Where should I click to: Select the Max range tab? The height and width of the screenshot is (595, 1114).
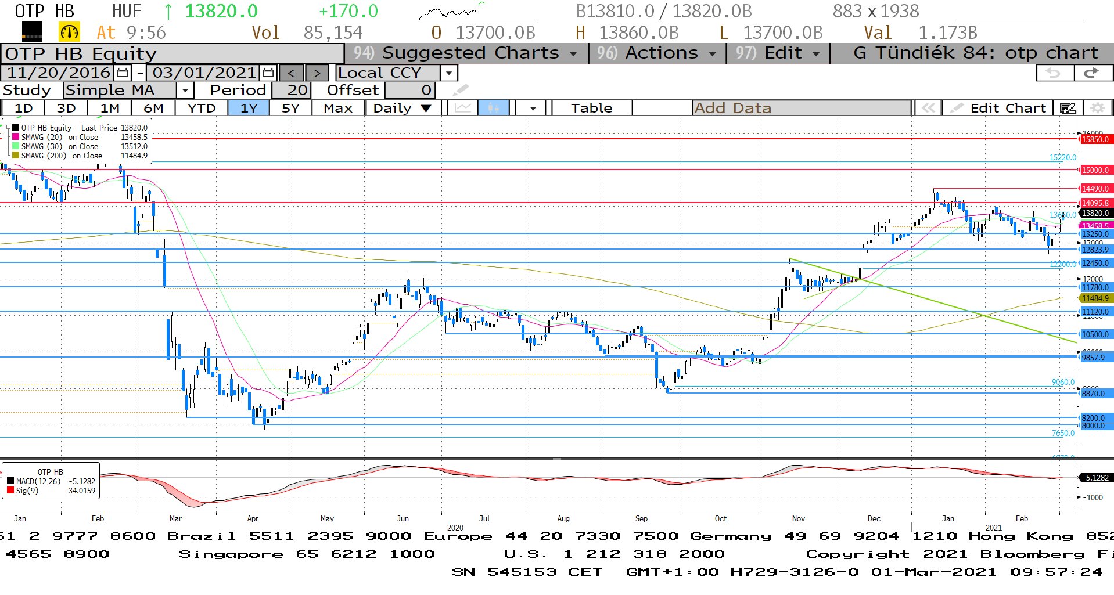click(338, 108)
